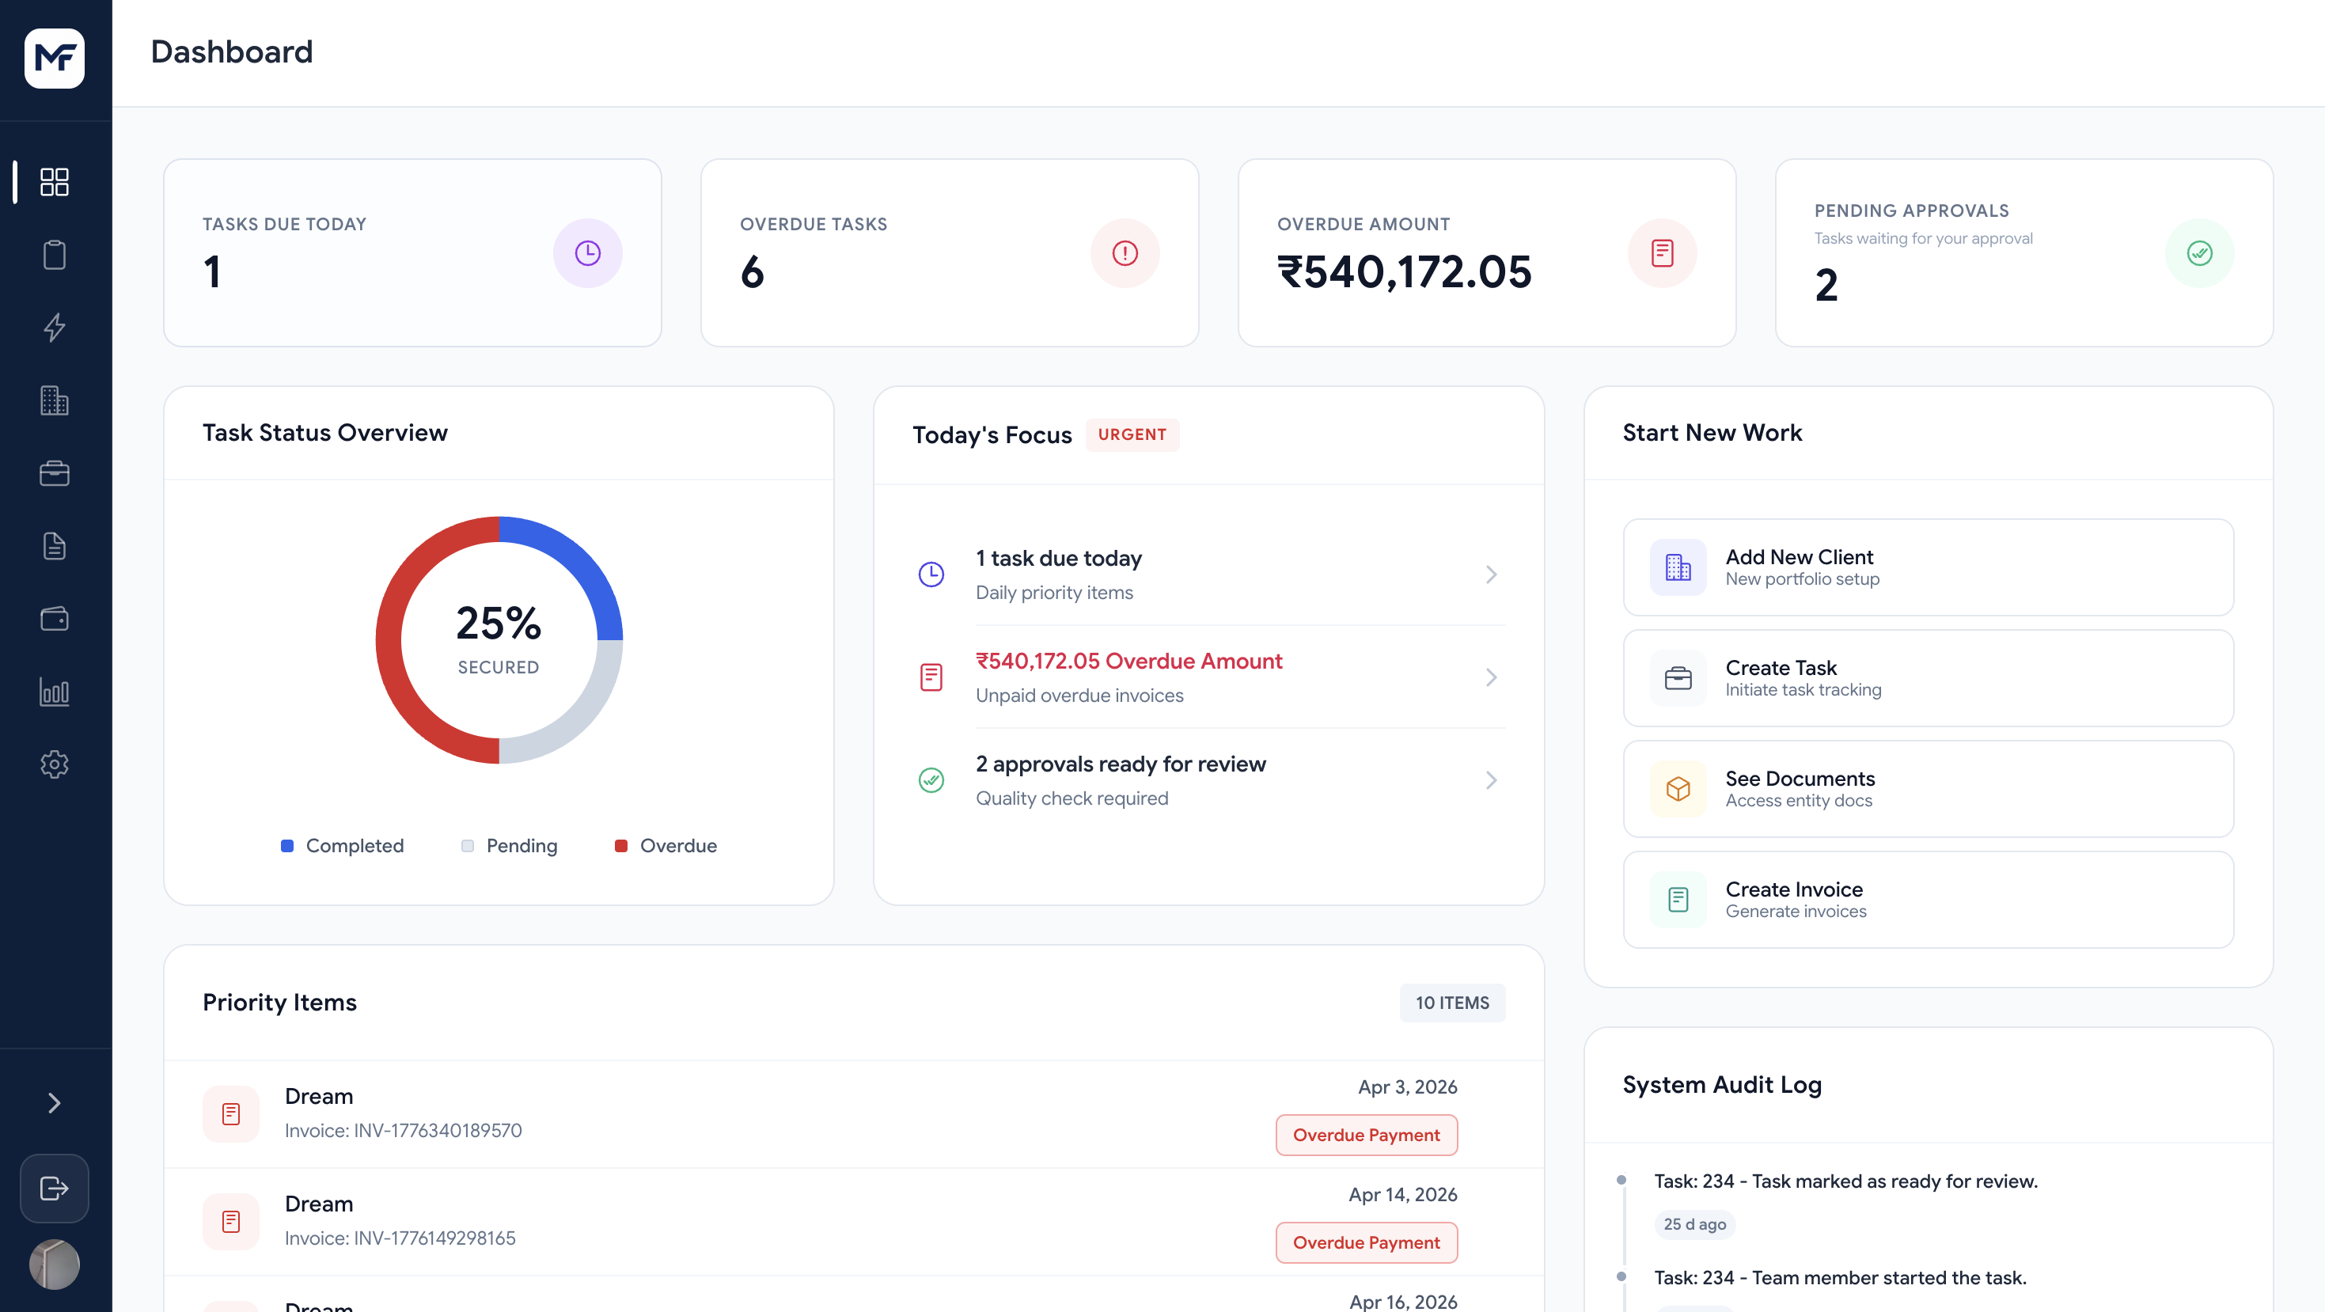Click the cube icon on See Documents

click(1678, 789)
